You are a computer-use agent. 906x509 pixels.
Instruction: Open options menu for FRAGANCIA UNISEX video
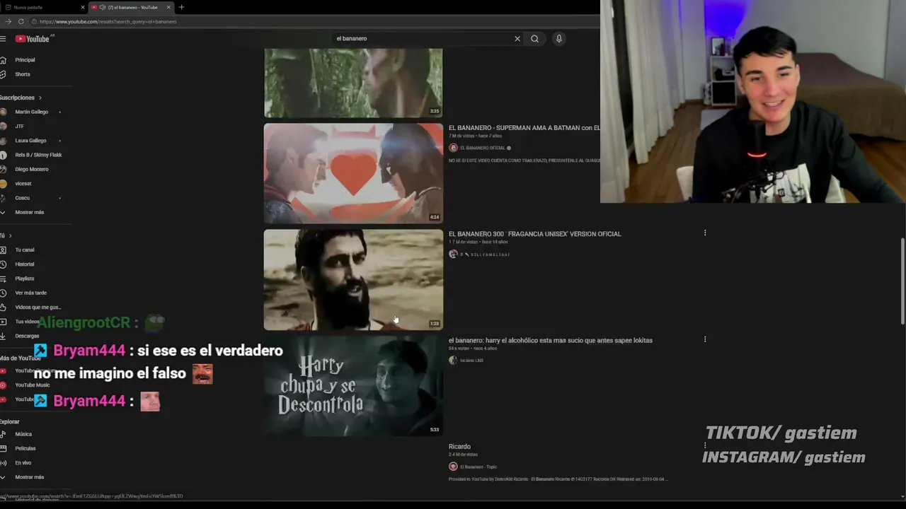click(705, 233)
